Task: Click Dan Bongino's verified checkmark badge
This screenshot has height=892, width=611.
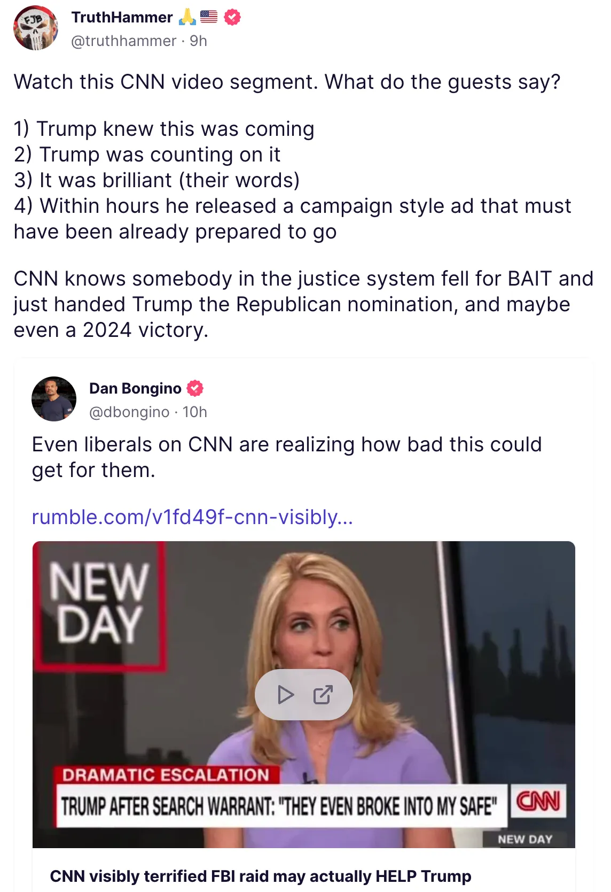Action: [195, 388]
